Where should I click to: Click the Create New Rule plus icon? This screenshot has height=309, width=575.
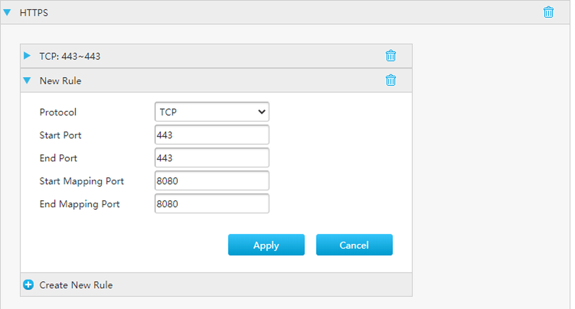[x=28, y=285]
